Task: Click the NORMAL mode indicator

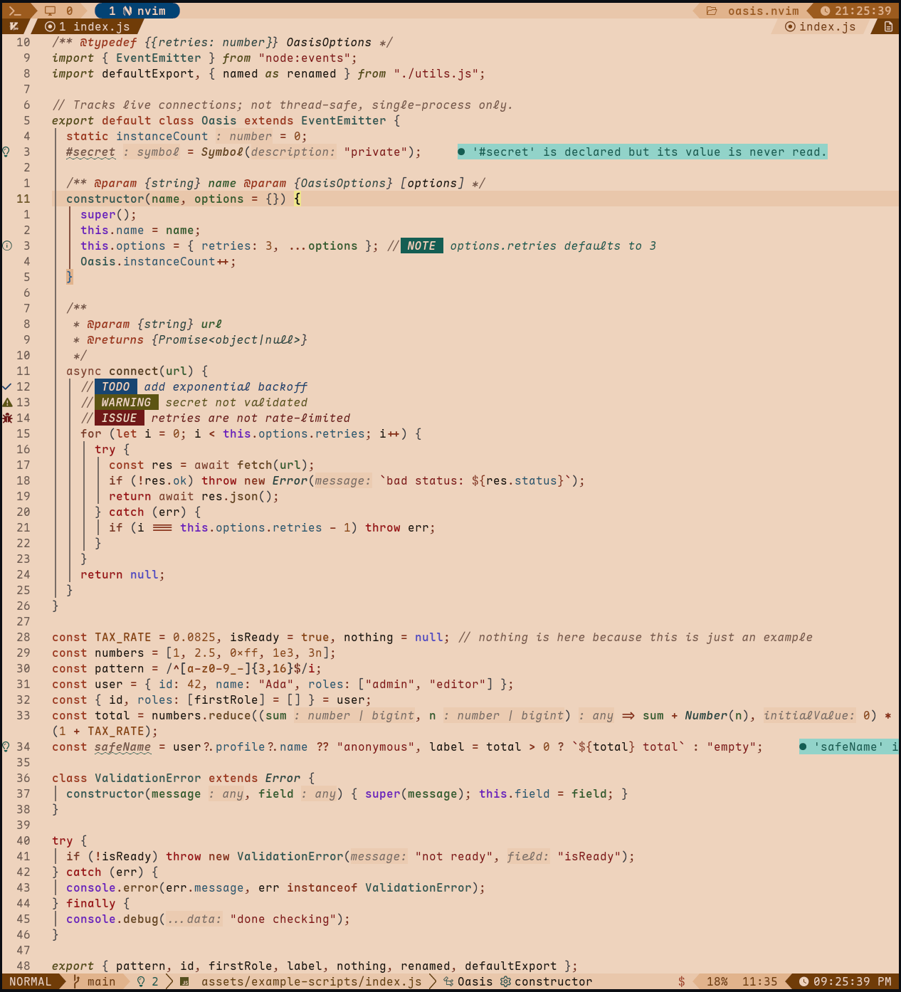Action: [31, 981]
